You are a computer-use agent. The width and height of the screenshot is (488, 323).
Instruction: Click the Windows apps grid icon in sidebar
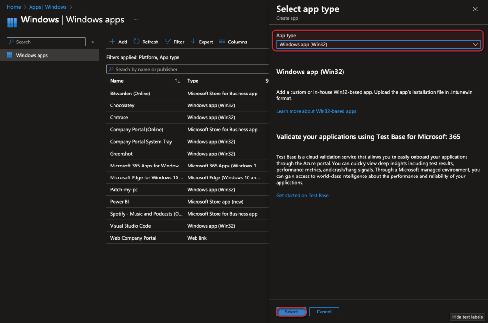(10, 55)
